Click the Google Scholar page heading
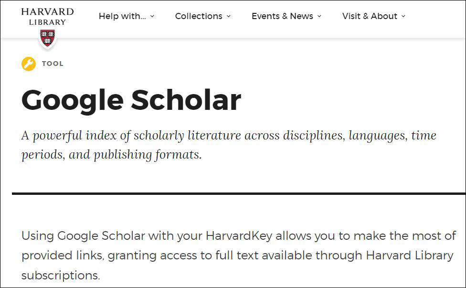 (131, 100)
